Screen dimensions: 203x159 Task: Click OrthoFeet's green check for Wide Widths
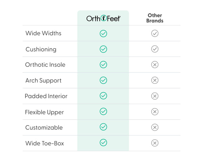pyautogui.click(x=103, y=34)
